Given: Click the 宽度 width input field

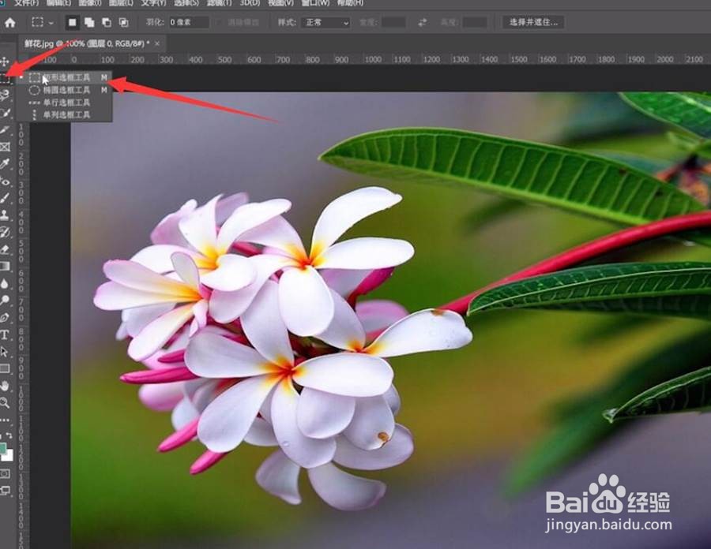Looking at the screenshot, I should [x=393, y=22].
